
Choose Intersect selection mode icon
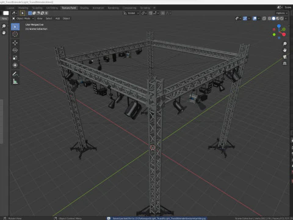tap(46, 13)
